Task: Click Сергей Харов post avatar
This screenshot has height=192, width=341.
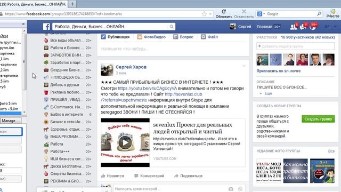Action: tap(107, 70)
